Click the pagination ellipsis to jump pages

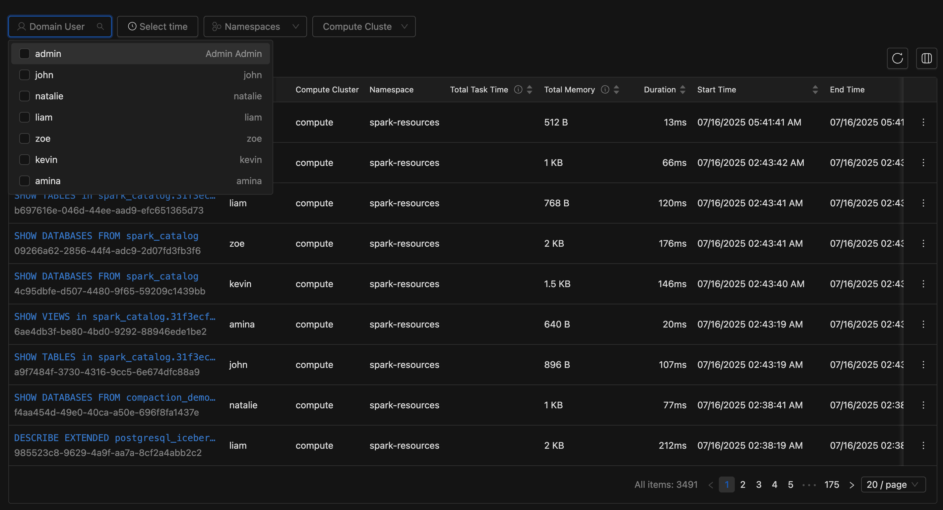[x=809, y=485]
